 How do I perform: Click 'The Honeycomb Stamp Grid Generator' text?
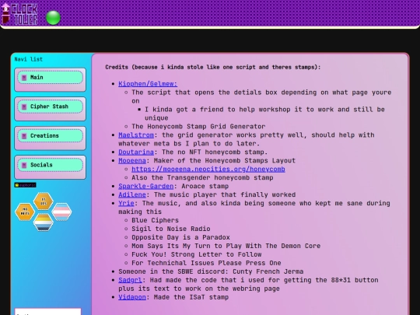(x=198, y=127)
